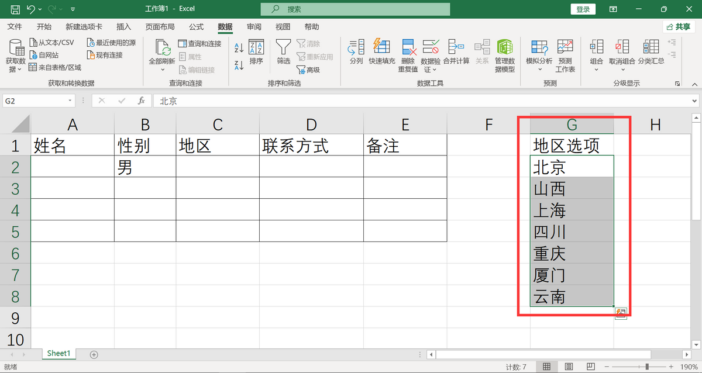Screen dimensions: 702x373
Task: Sort descending Z to A icon
Action: (239, 65)
